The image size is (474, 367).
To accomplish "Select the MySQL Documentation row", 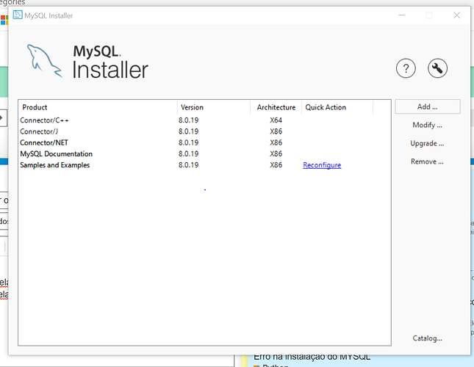I will [x=204, y=153].
